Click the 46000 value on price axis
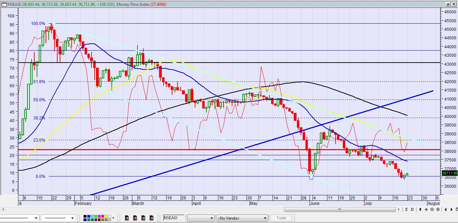This screenshot has height=223, width=458. pos(450,12)
